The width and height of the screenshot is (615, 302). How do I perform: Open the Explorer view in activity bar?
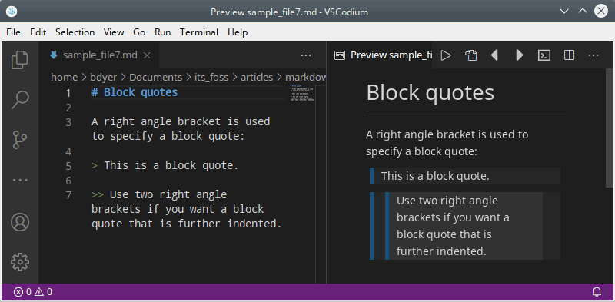(20, 60)
